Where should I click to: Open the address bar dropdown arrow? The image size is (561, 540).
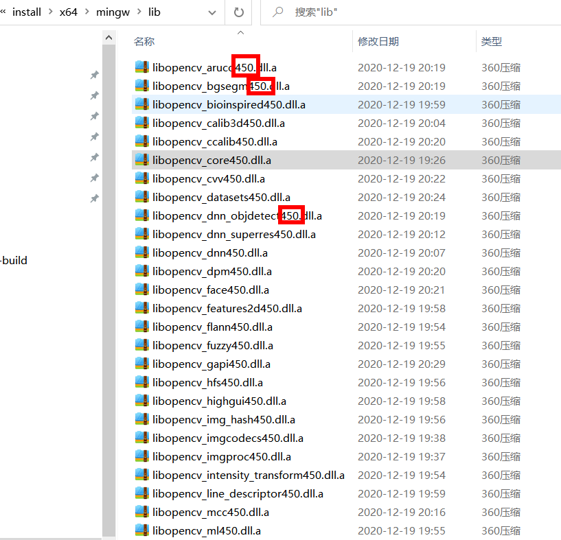click(211, 12)
